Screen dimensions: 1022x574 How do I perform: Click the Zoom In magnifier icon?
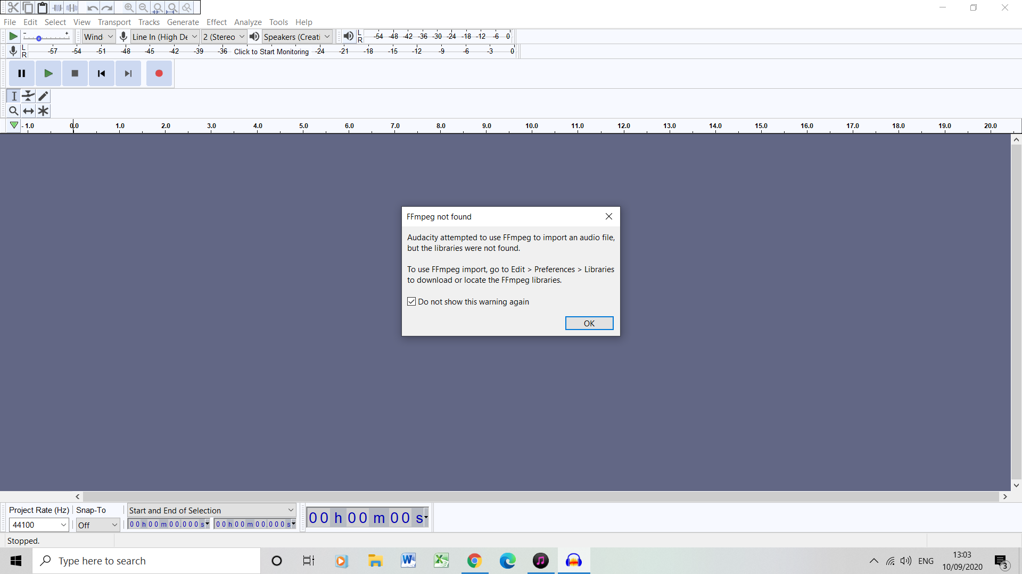[x=129, y=7]
